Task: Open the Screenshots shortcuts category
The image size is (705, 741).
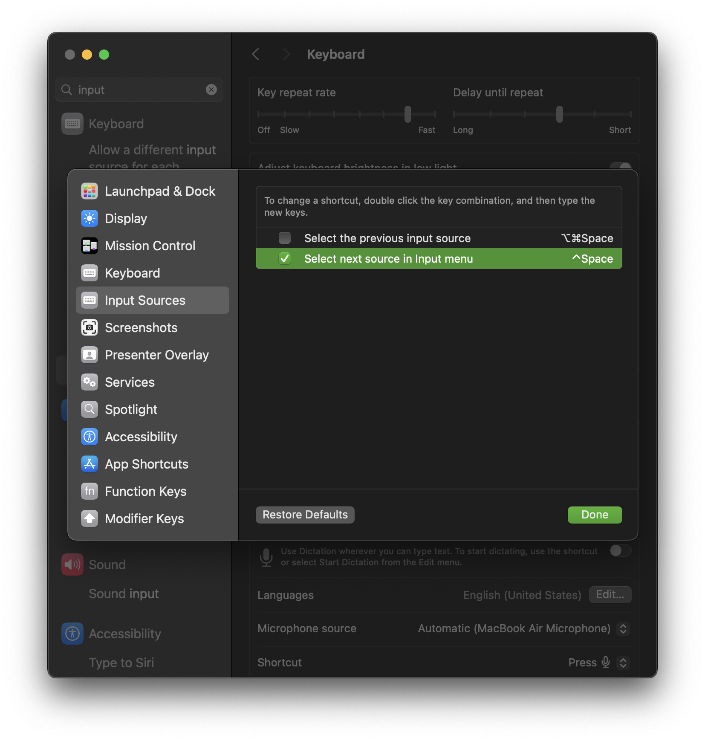Action: pyautogui.click(x=153, y=327)
